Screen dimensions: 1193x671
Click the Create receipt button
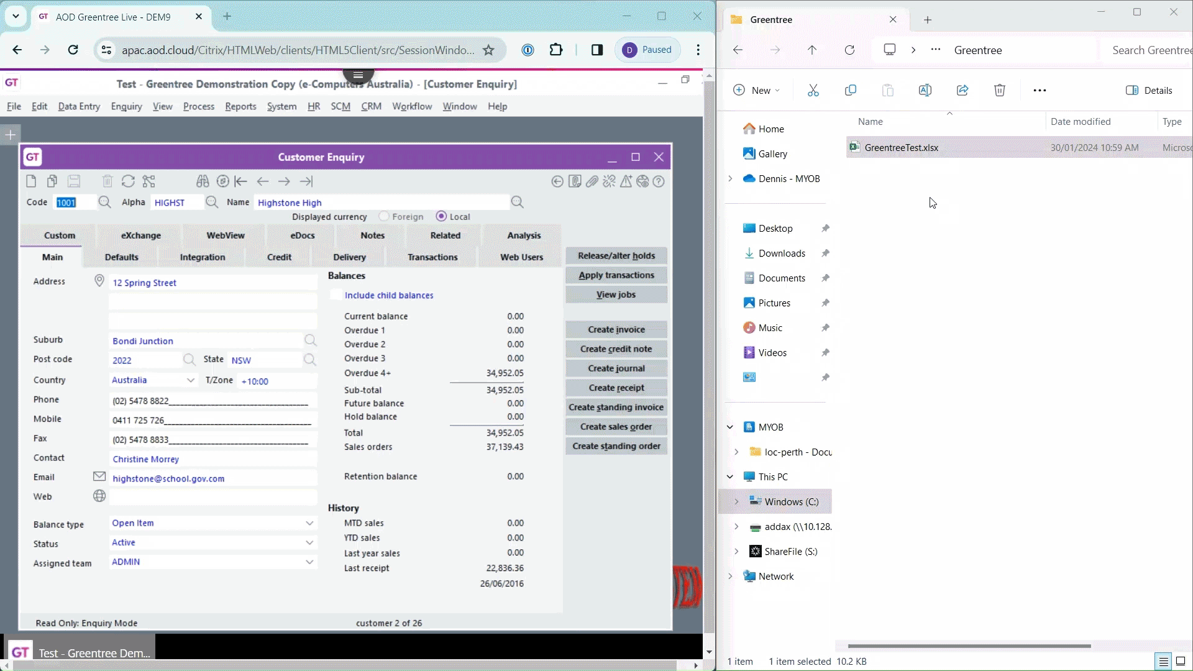[x=616, y=388]
